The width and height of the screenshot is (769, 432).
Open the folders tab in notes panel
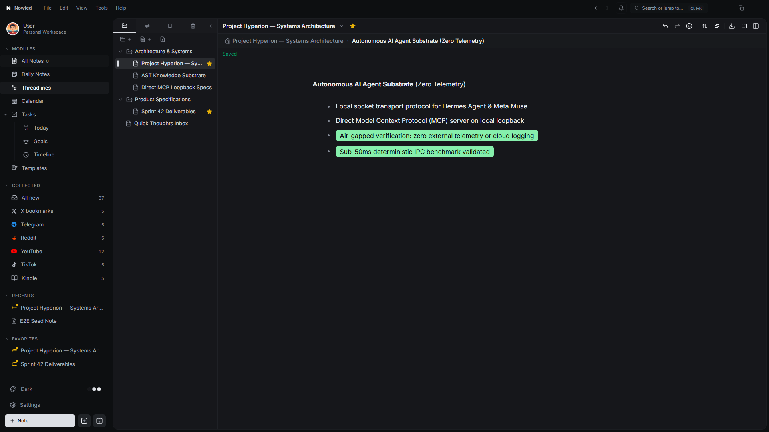pos(125,26)
